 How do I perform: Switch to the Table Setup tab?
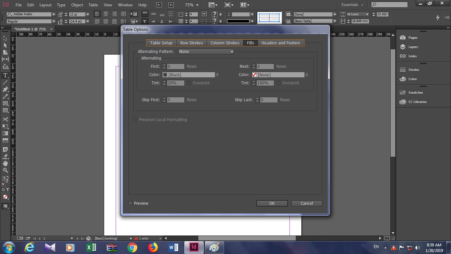coord(161,43)
